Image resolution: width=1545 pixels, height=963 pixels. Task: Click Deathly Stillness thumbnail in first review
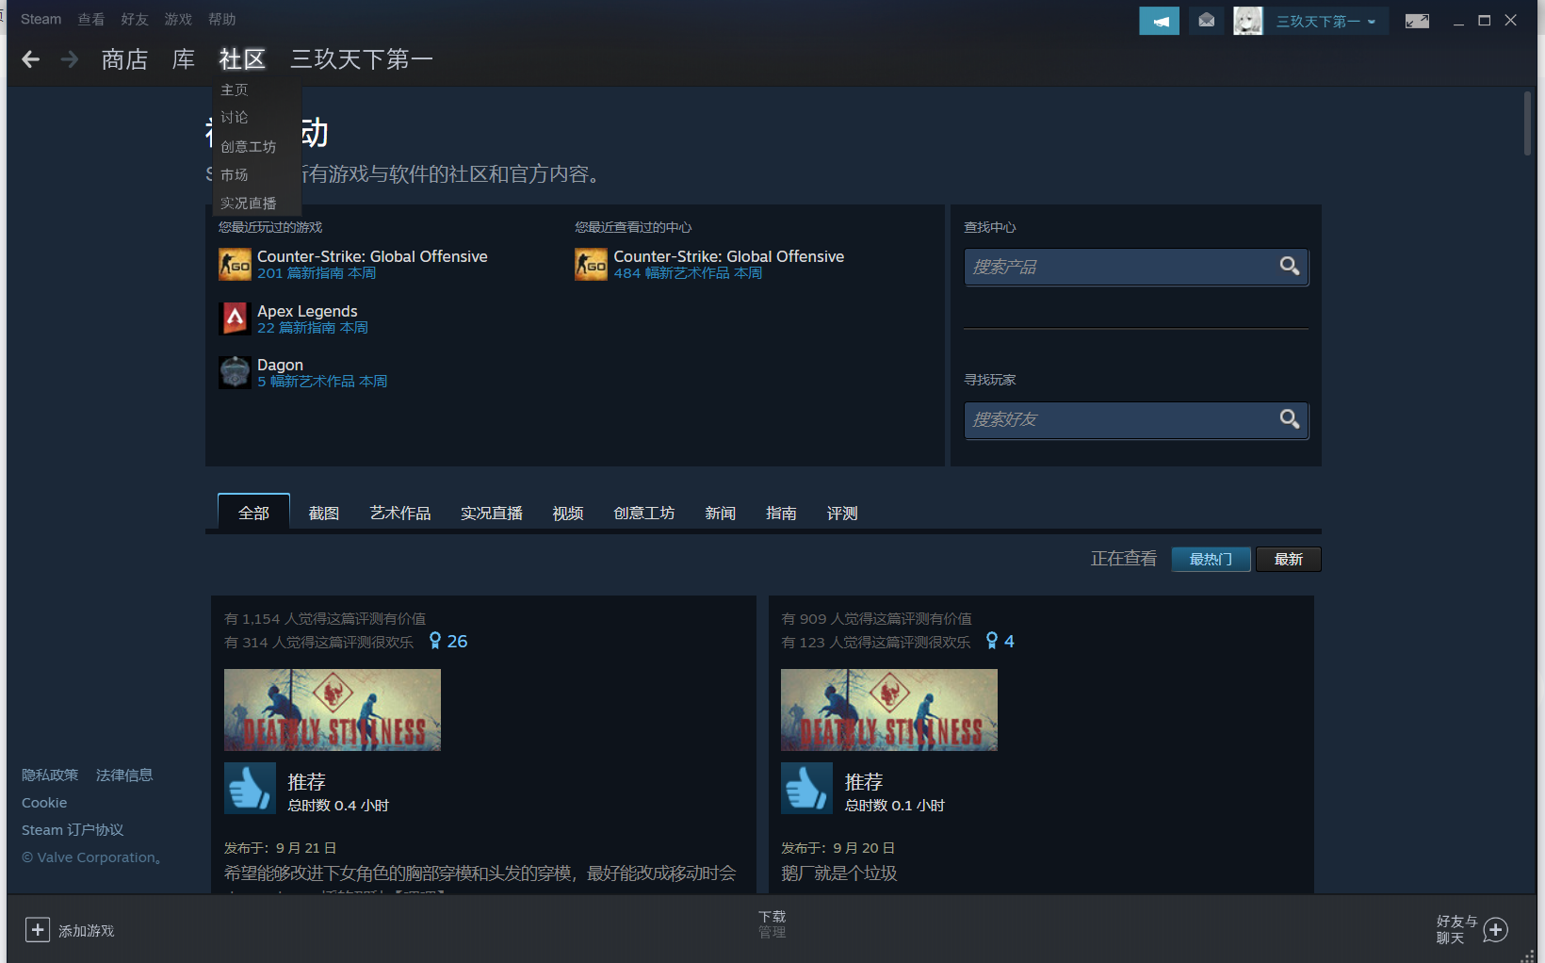click(x=333, y=710)
